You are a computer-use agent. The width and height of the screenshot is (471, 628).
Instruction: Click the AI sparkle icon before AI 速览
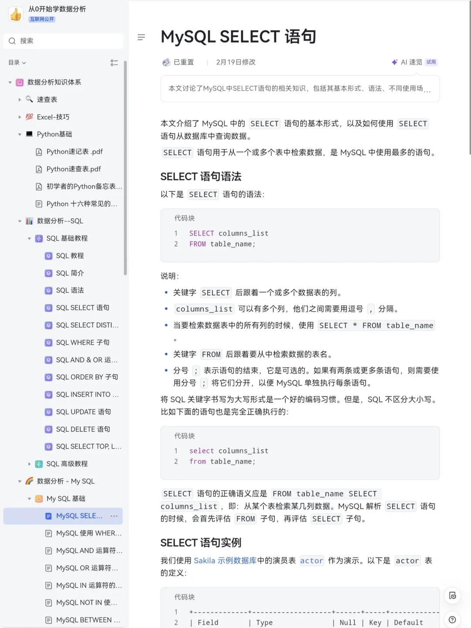pyautogui.click(x=394, y=62)
